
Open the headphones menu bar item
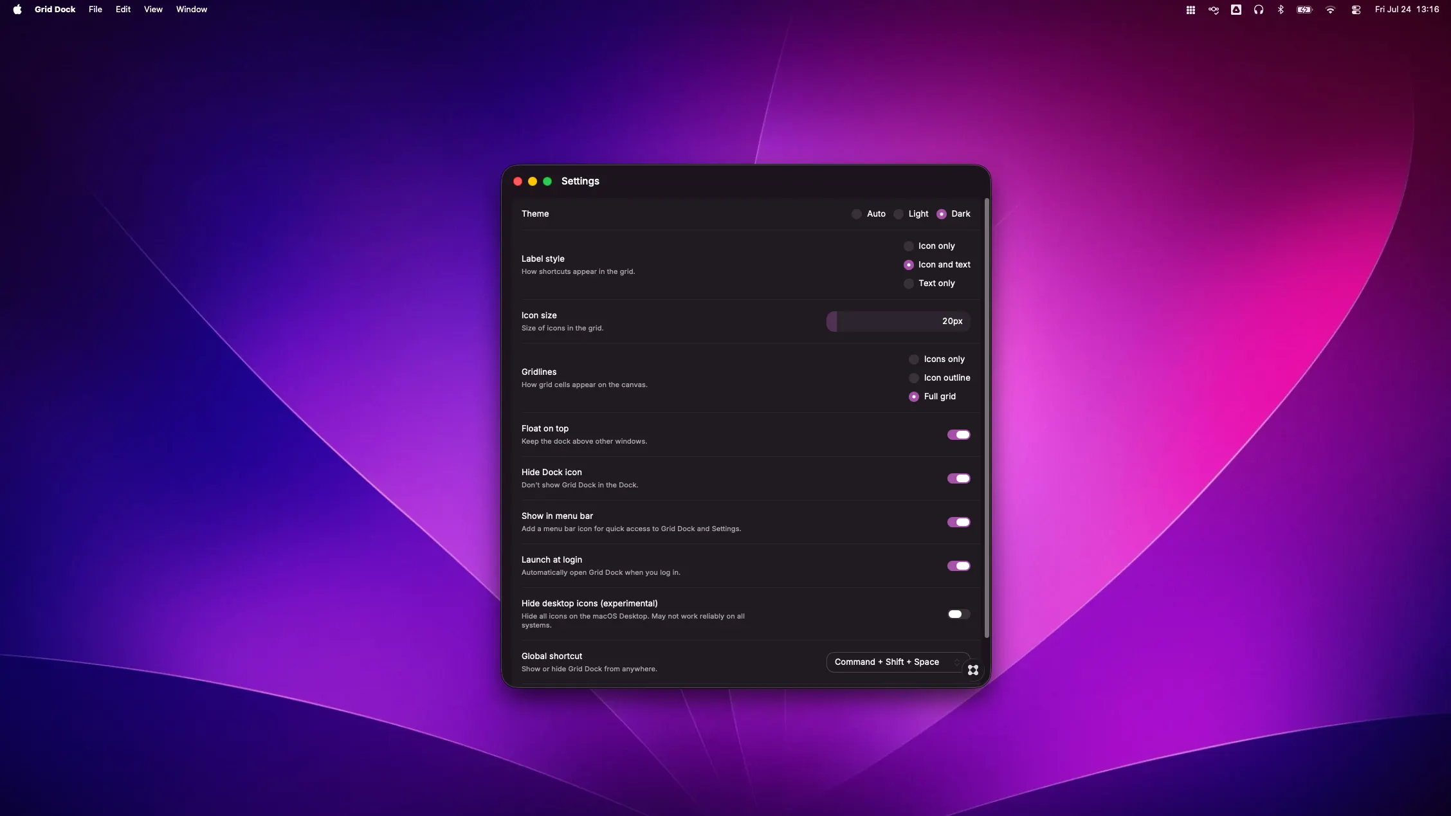(1259, 10)
